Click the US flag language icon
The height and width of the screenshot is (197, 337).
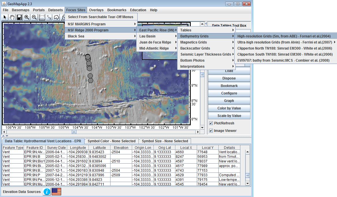click(56, 191)
